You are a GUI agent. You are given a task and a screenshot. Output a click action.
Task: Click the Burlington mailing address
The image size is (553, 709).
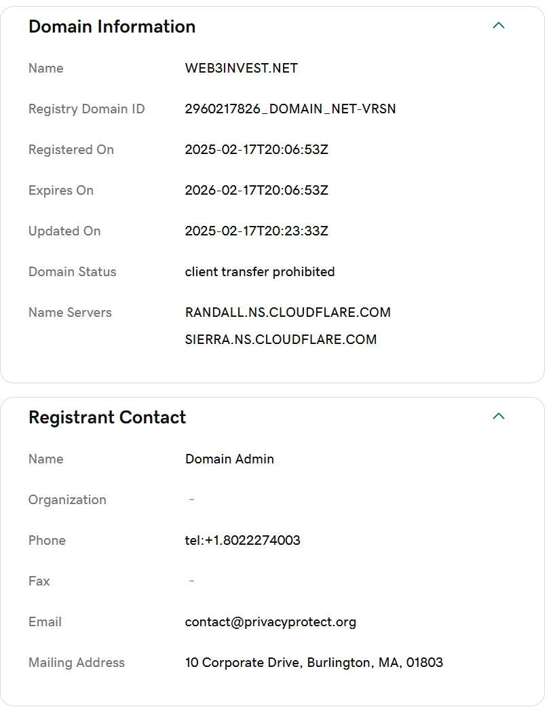[313, 662]
